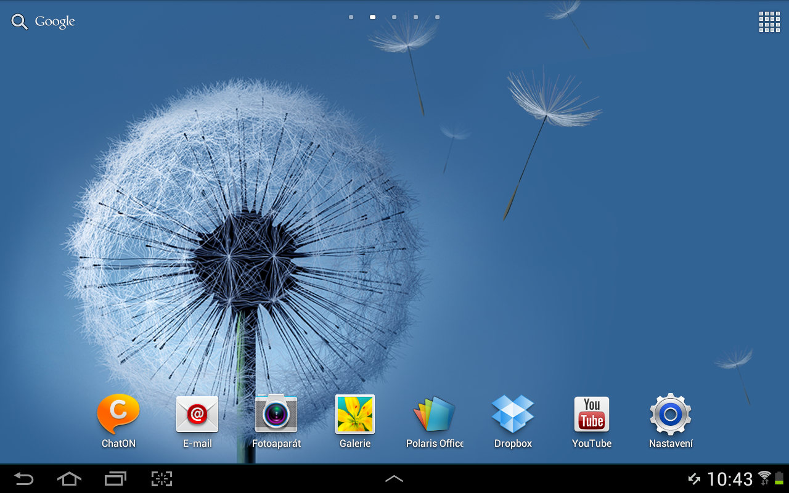Viewport: 789px width, 493px height.
Task: Open the Dropbox app
Action: point(513,415)
